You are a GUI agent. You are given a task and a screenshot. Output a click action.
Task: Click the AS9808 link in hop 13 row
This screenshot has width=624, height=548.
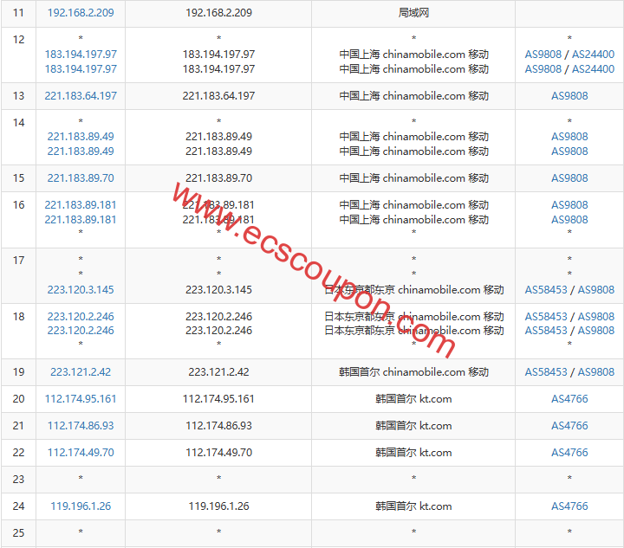tap(569, 96)
